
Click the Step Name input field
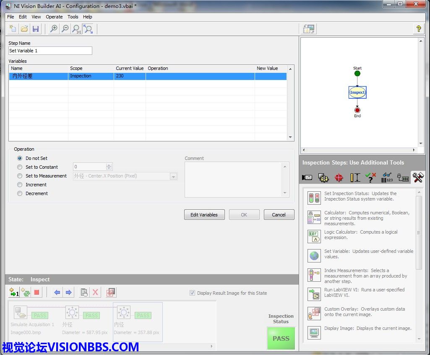[50, 51]
